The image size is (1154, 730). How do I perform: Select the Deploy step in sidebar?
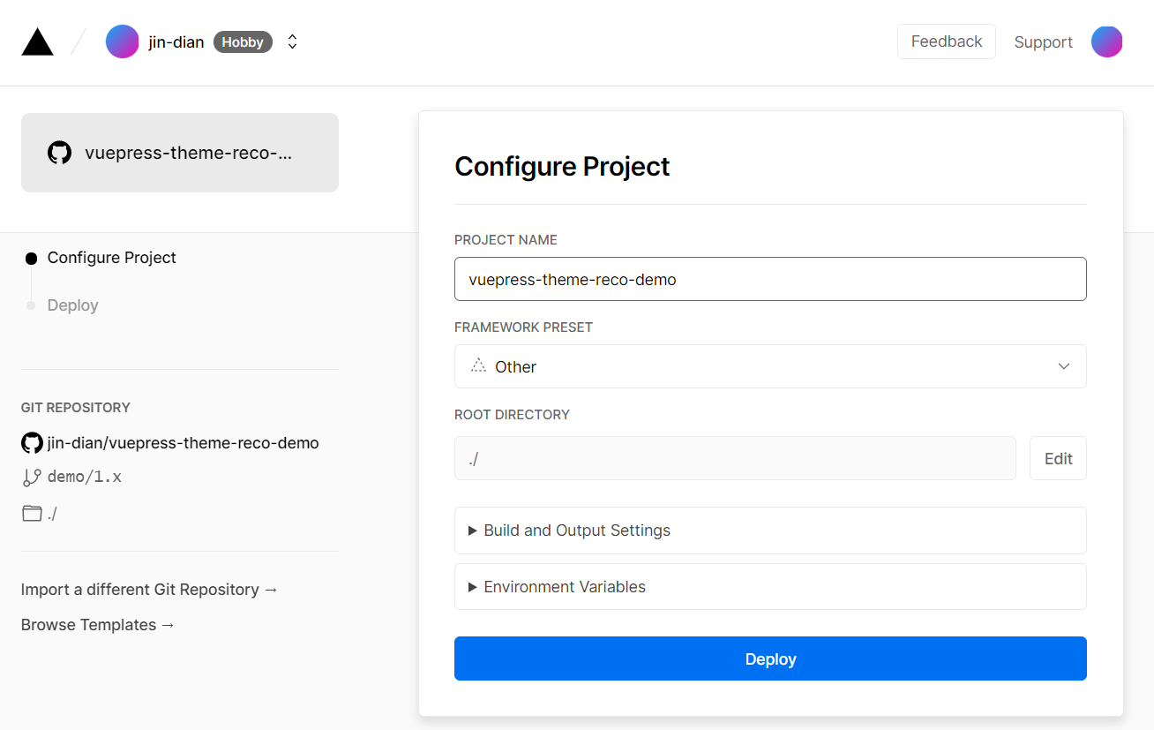pyautogui.click(x=72, y=305)
